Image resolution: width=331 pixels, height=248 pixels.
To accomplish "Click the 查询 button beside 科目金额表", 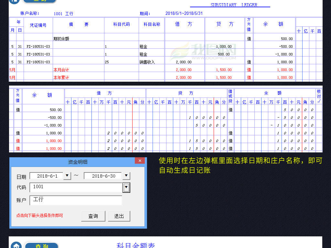I will point(41,246).
